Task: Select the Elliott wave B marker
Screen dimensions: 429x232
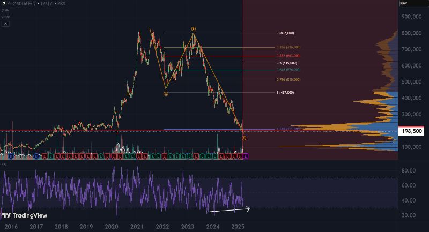Action: click(194, 28)
